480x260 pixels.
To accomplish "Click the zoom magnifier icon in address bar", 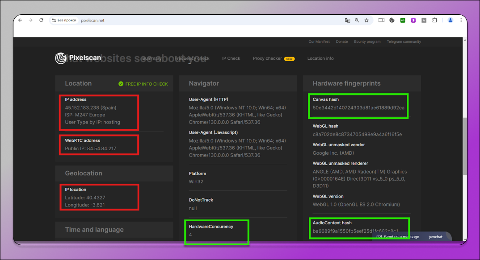I will [357, 20].
